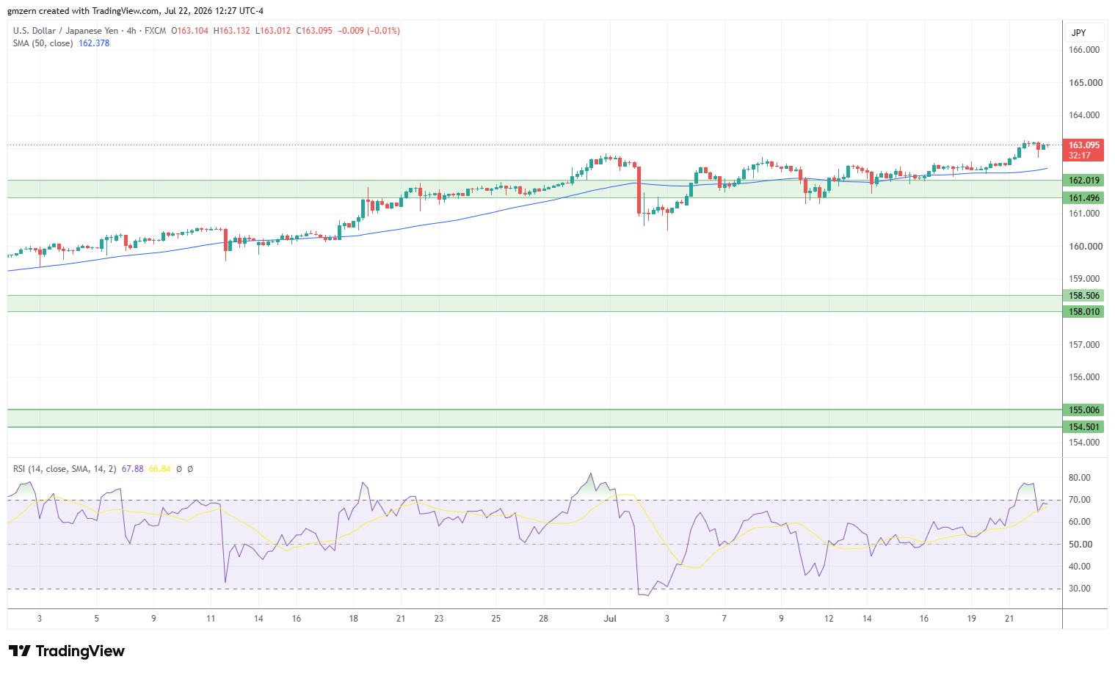Click the RSI 50.00 scale label

pos(1081,545)
